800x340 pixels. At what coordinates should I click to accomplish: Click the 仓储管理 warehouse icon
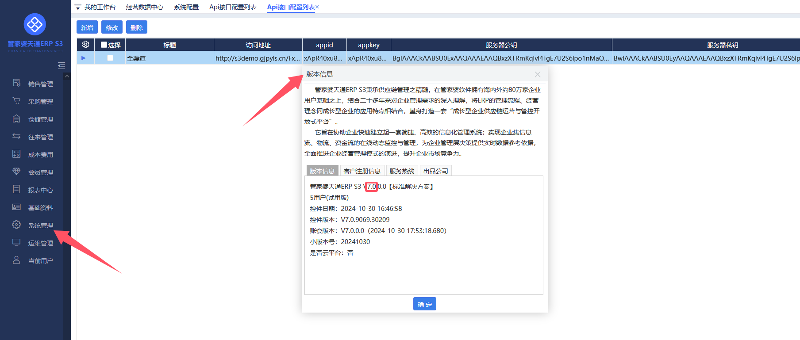click(16, 118)
